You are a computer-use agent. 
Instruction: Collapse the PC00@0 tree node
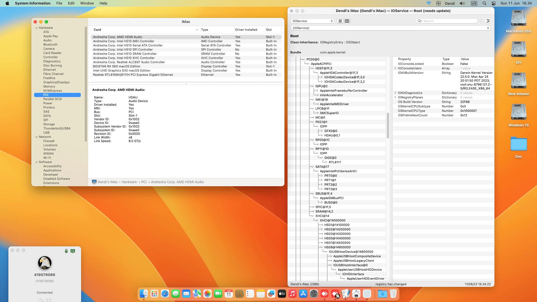[x=303, y=59]
